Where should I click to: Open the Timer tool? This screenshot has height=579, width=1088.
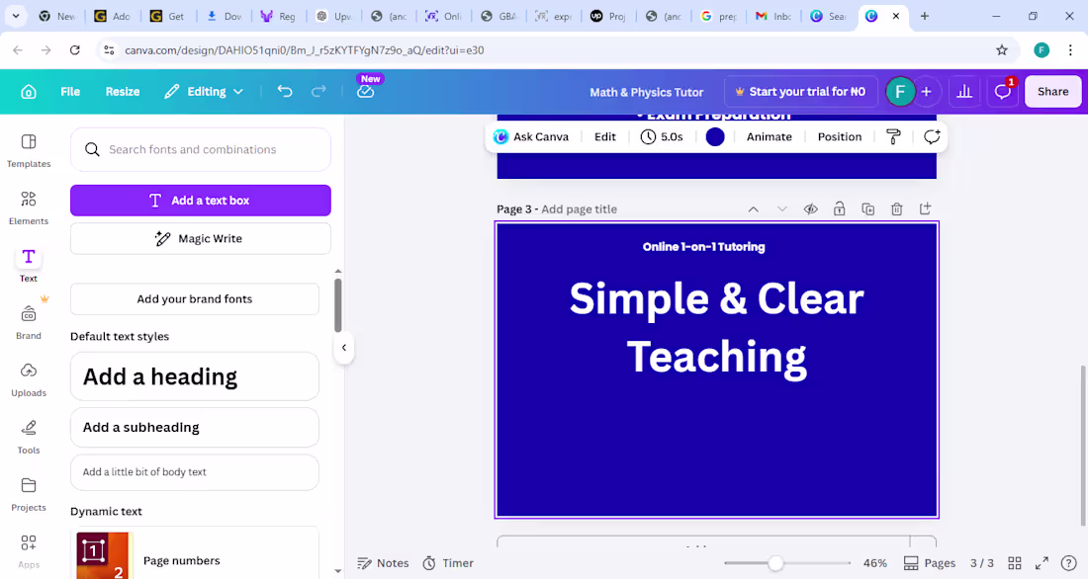tap(448, 563)
